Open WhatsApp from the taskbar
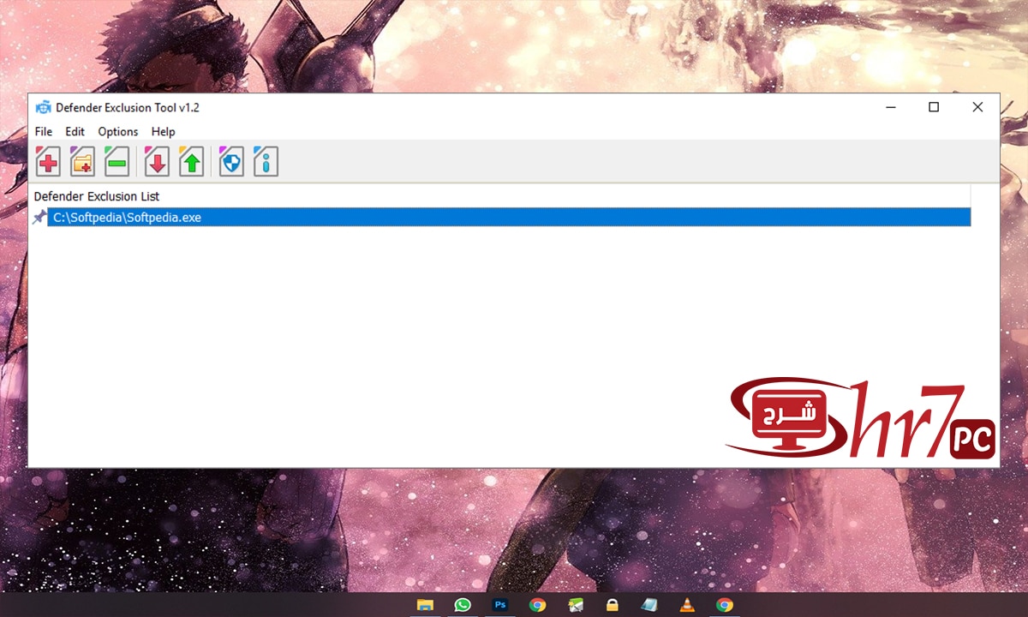The width and height of the screenshot is (1028, 617). pyautogui.click(x=463, y=604)
